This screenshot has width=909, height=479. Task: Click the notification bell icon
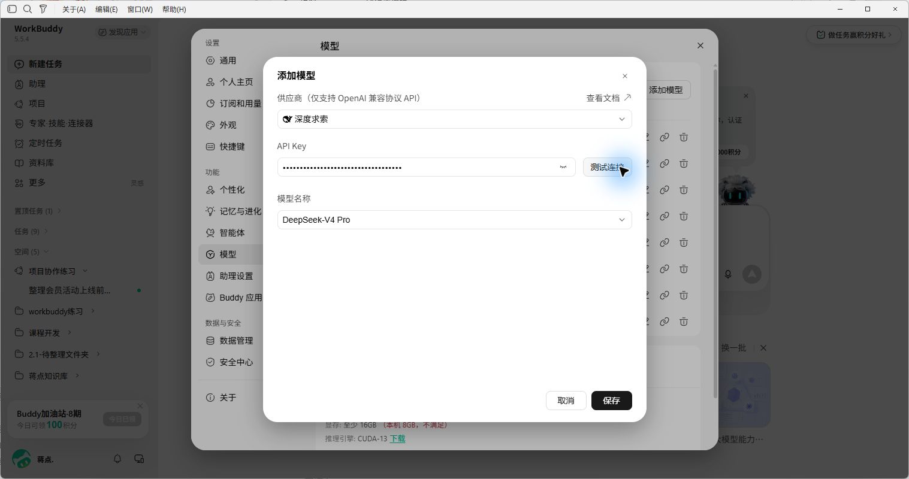tap(117, 459)
